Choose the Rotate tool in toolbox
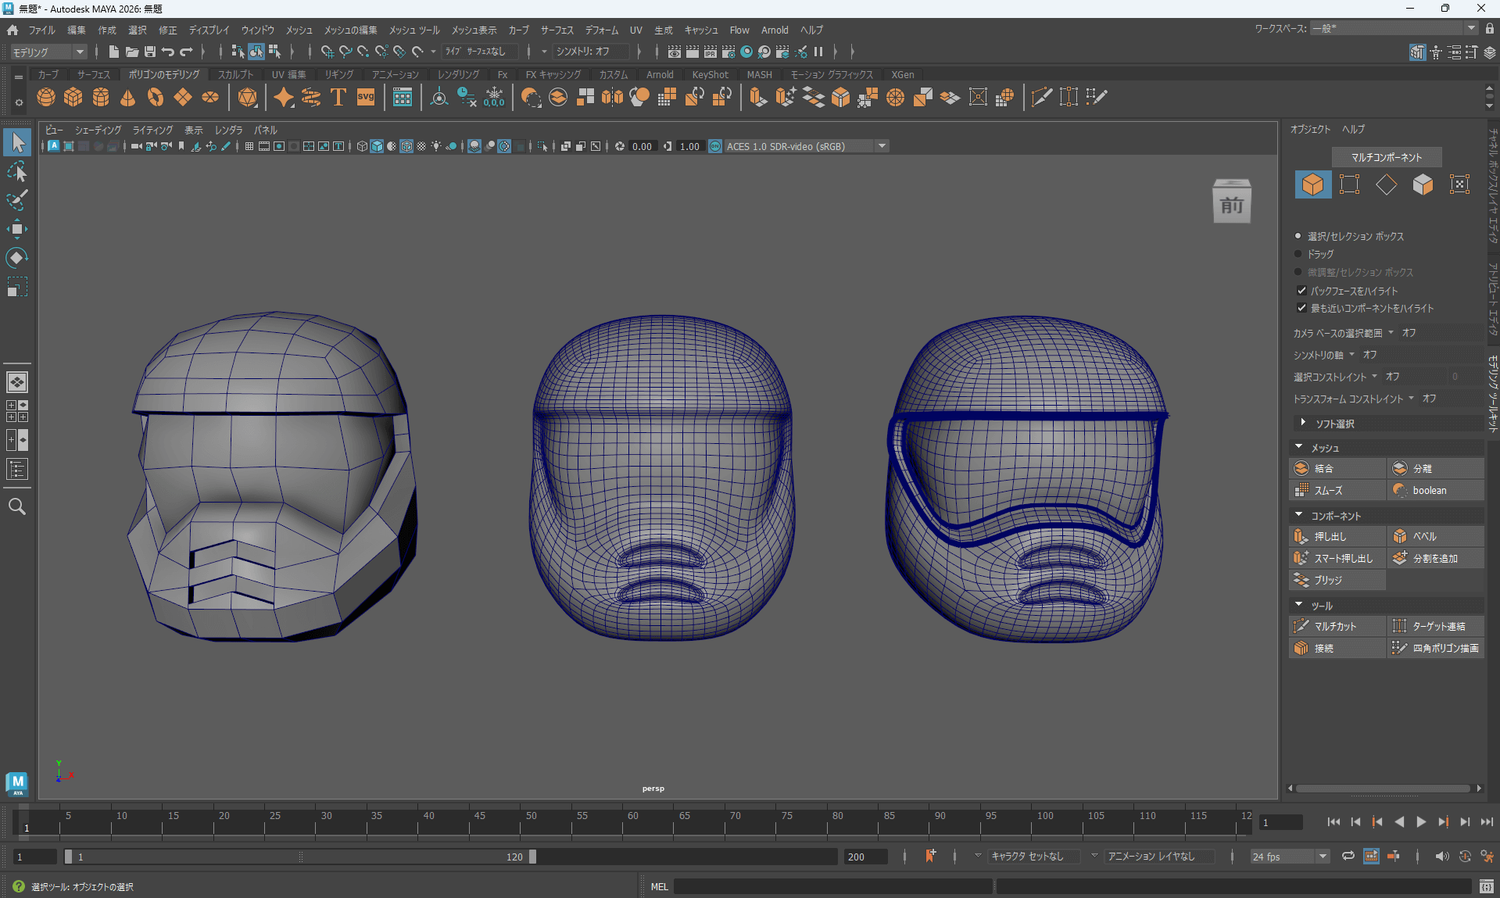 pyautogui.click(x=17, y=258)
